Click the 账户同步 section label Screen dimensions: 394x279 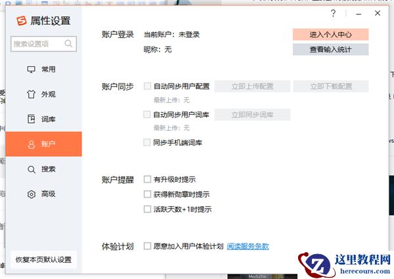[x=118, y=87]
